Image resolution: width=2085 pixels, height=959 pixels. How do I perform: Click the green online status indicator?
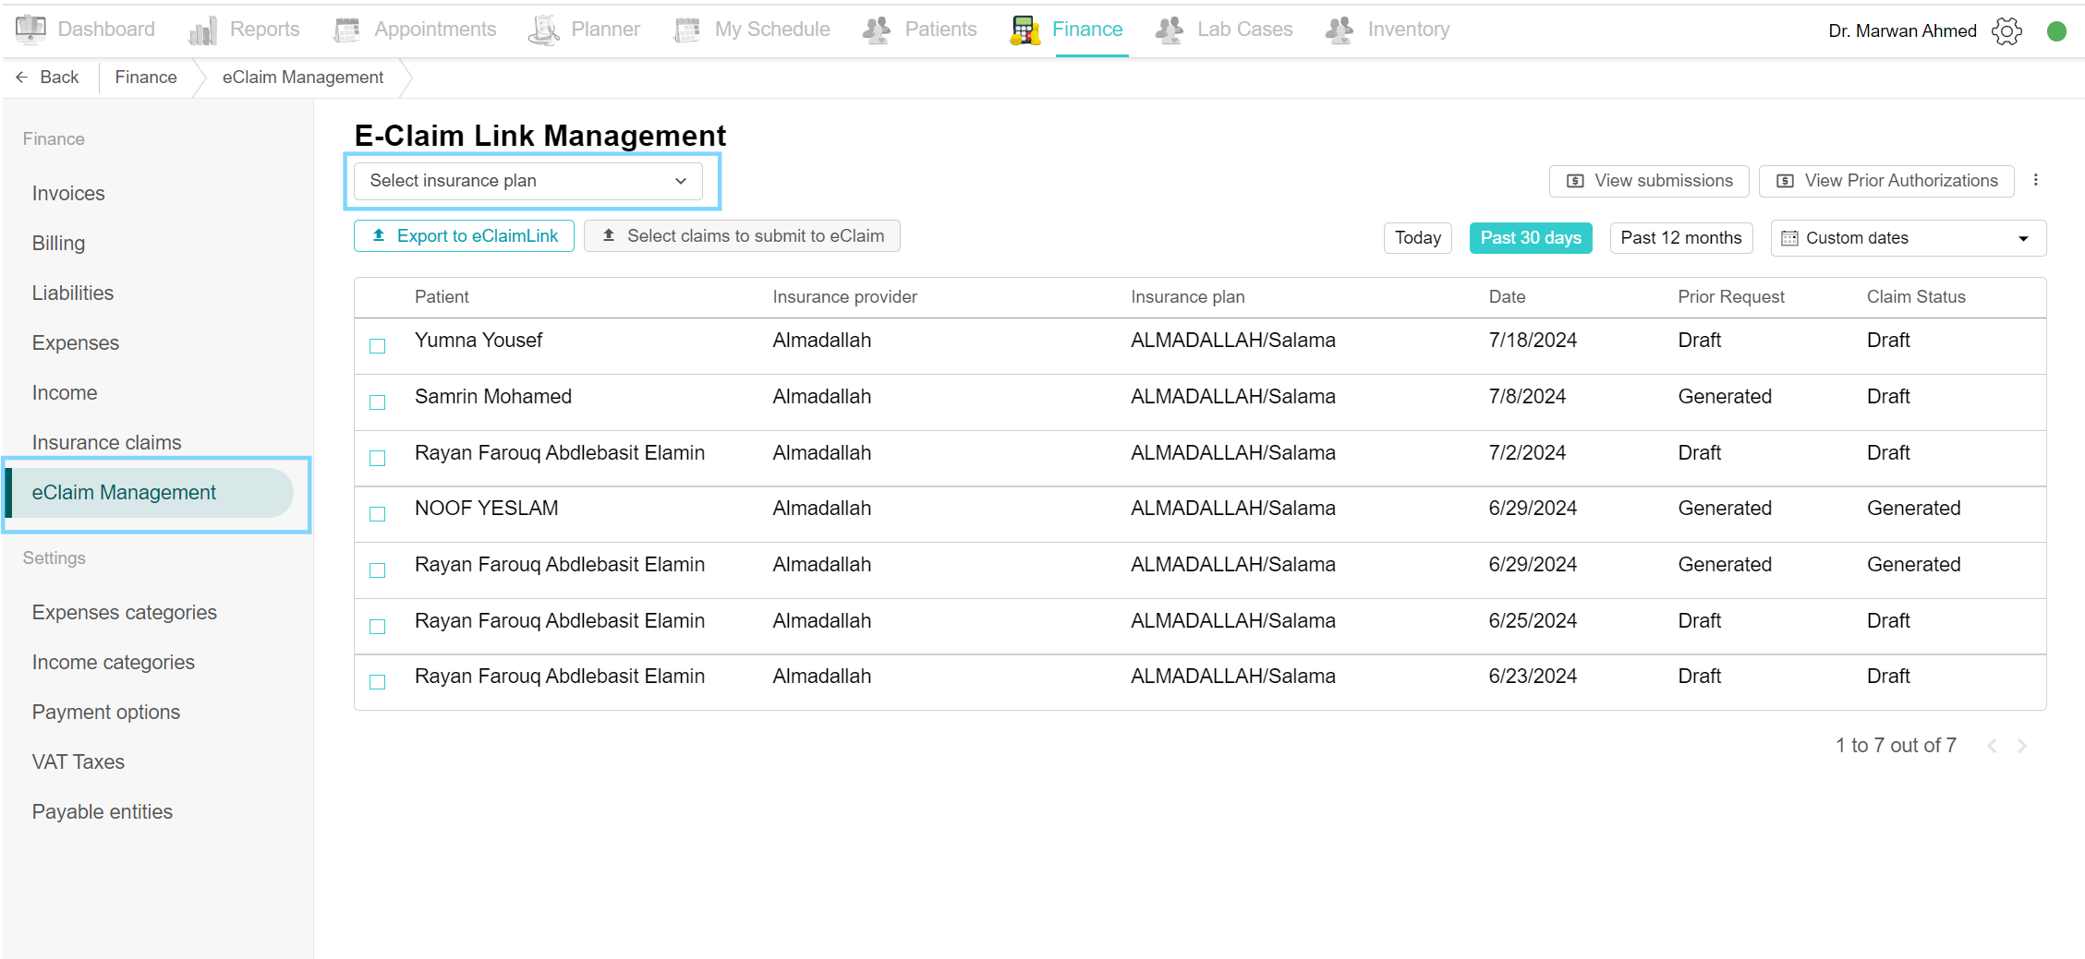2056,31
